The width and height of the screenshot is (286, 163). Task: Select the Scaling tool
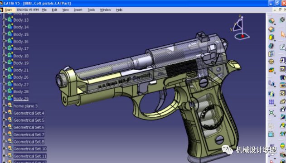271,113
